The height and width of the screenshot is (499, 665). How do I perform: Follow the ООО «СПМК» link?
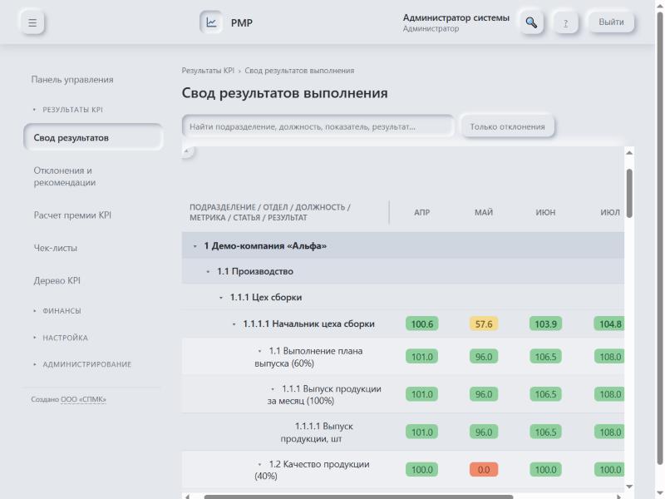(x=83, y=399)
